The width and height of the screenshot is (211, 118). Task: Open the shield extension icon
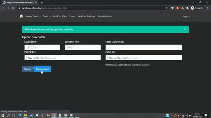pos(172,8)
